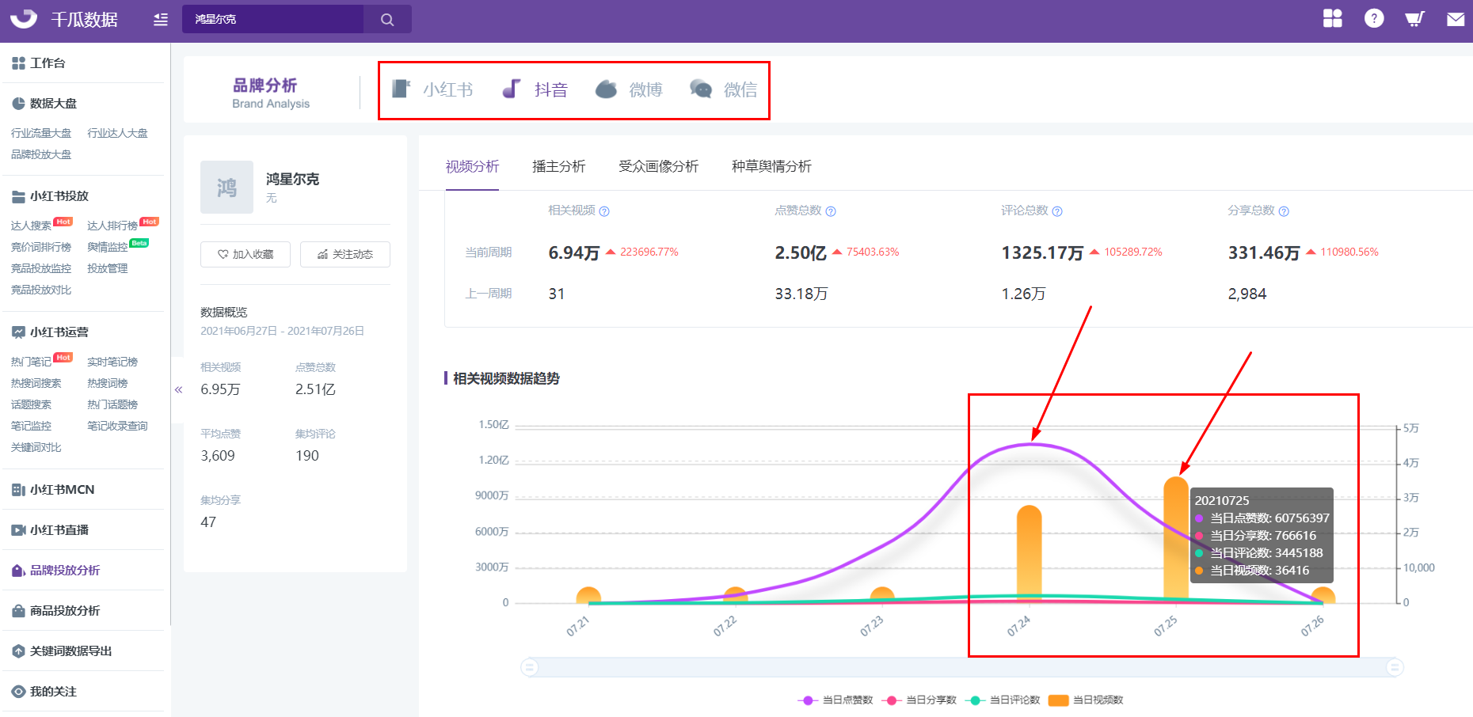Click the chart date range slider track
The image size is (1473, 717).
[x=962, y=668]
